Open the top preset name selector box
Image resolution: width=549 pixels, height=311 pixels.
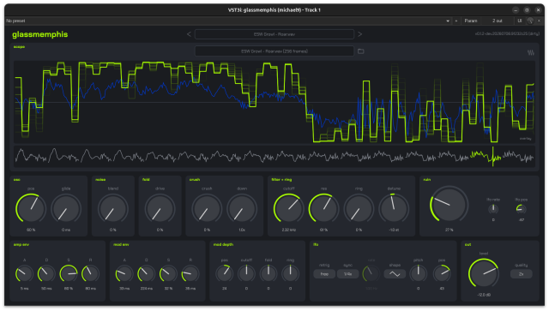click(274, 34)
